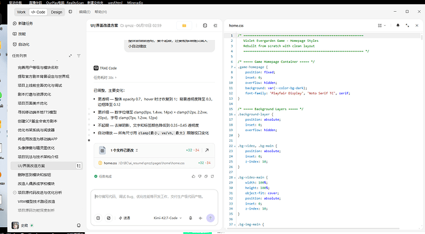Click the sparkle enhance prompt icon
425x234 pixels.
click(201, 218)
